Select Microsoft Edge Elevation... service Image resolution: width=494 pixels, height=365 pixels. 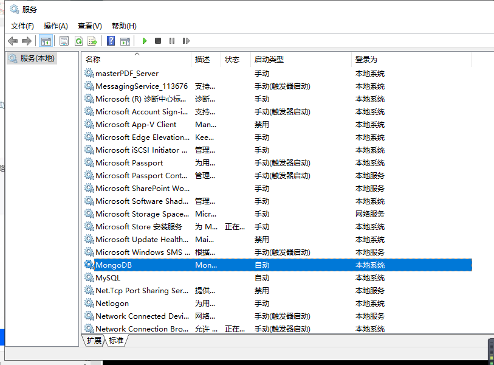pyautogui.click(x=142, y=137)
